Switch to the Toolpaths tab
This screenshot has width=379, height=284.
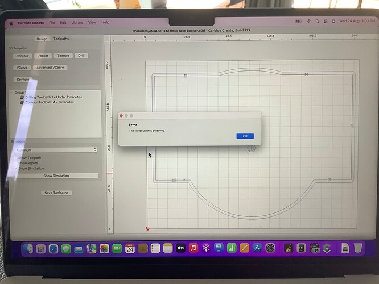point(61,39)
